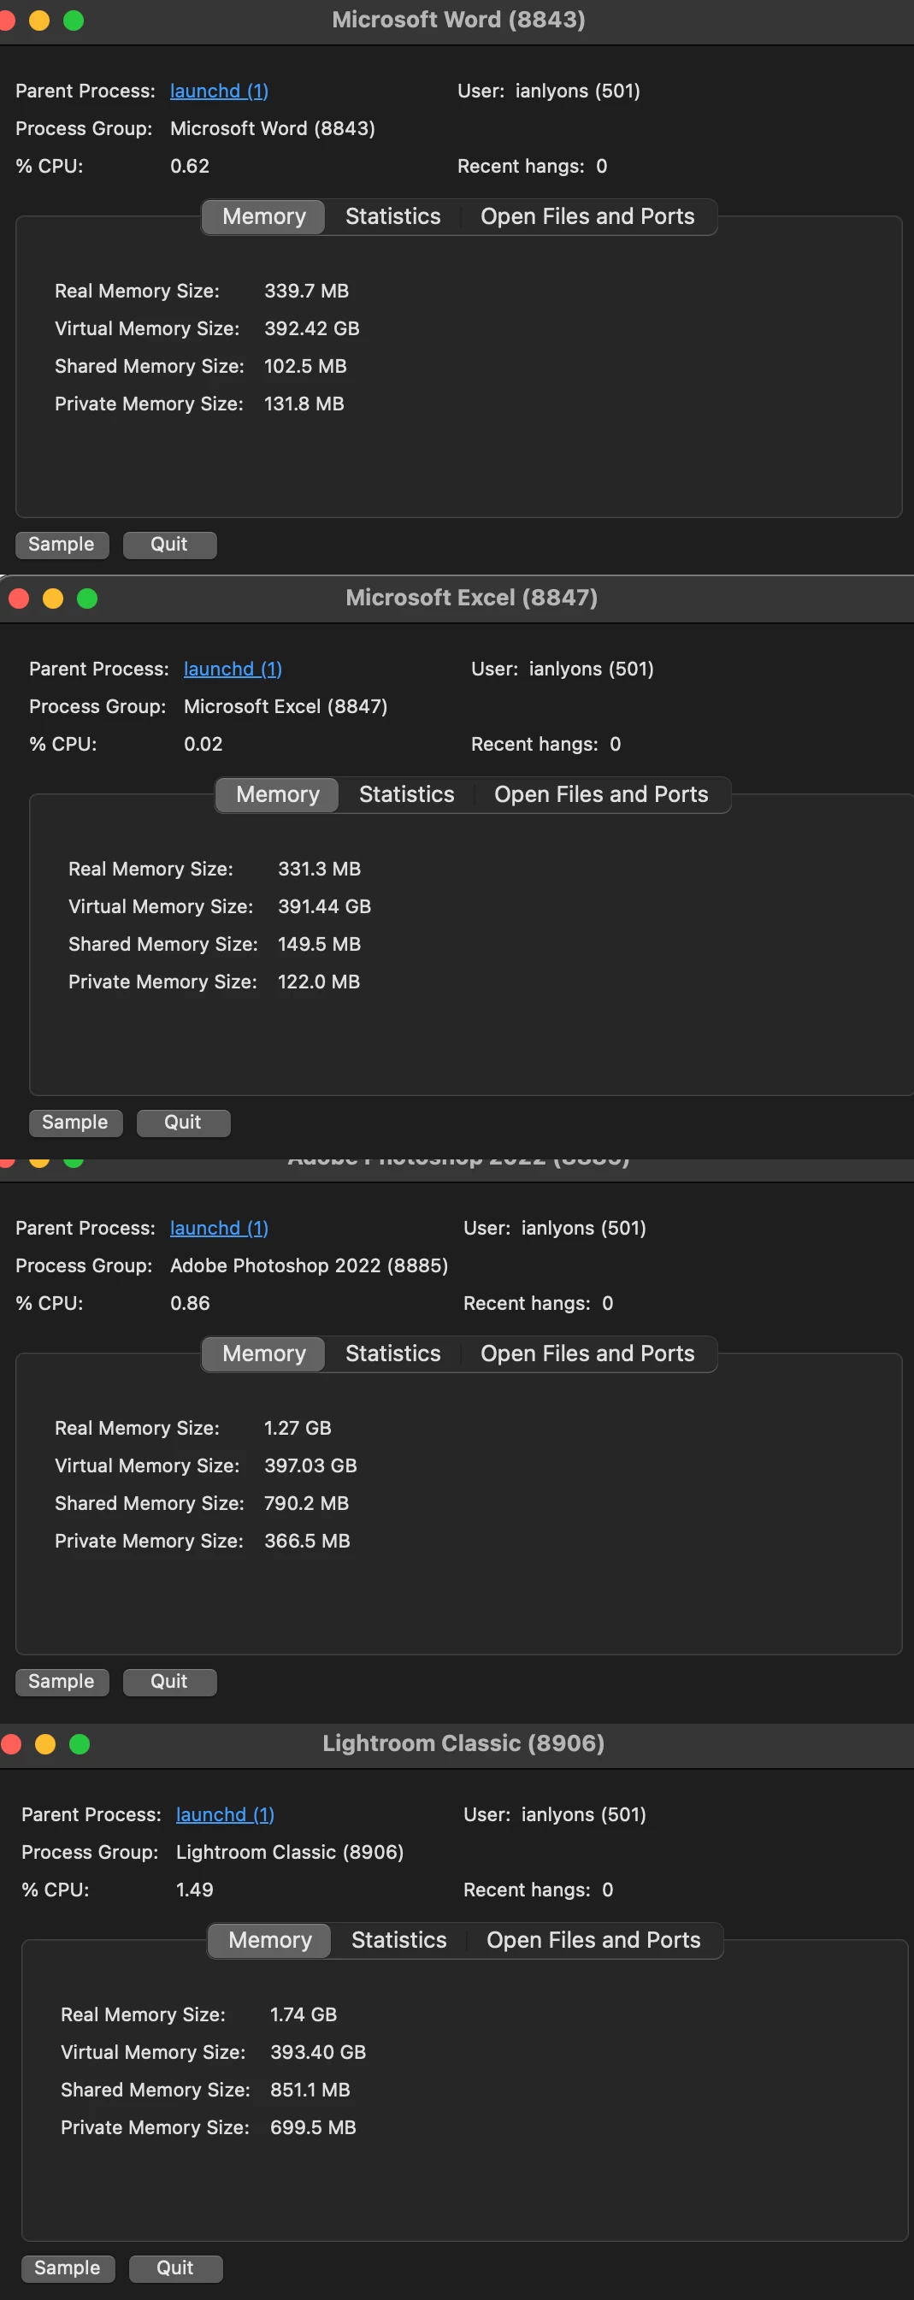Click Photoshop private memory value 366.5 MB

[307, 1540]
